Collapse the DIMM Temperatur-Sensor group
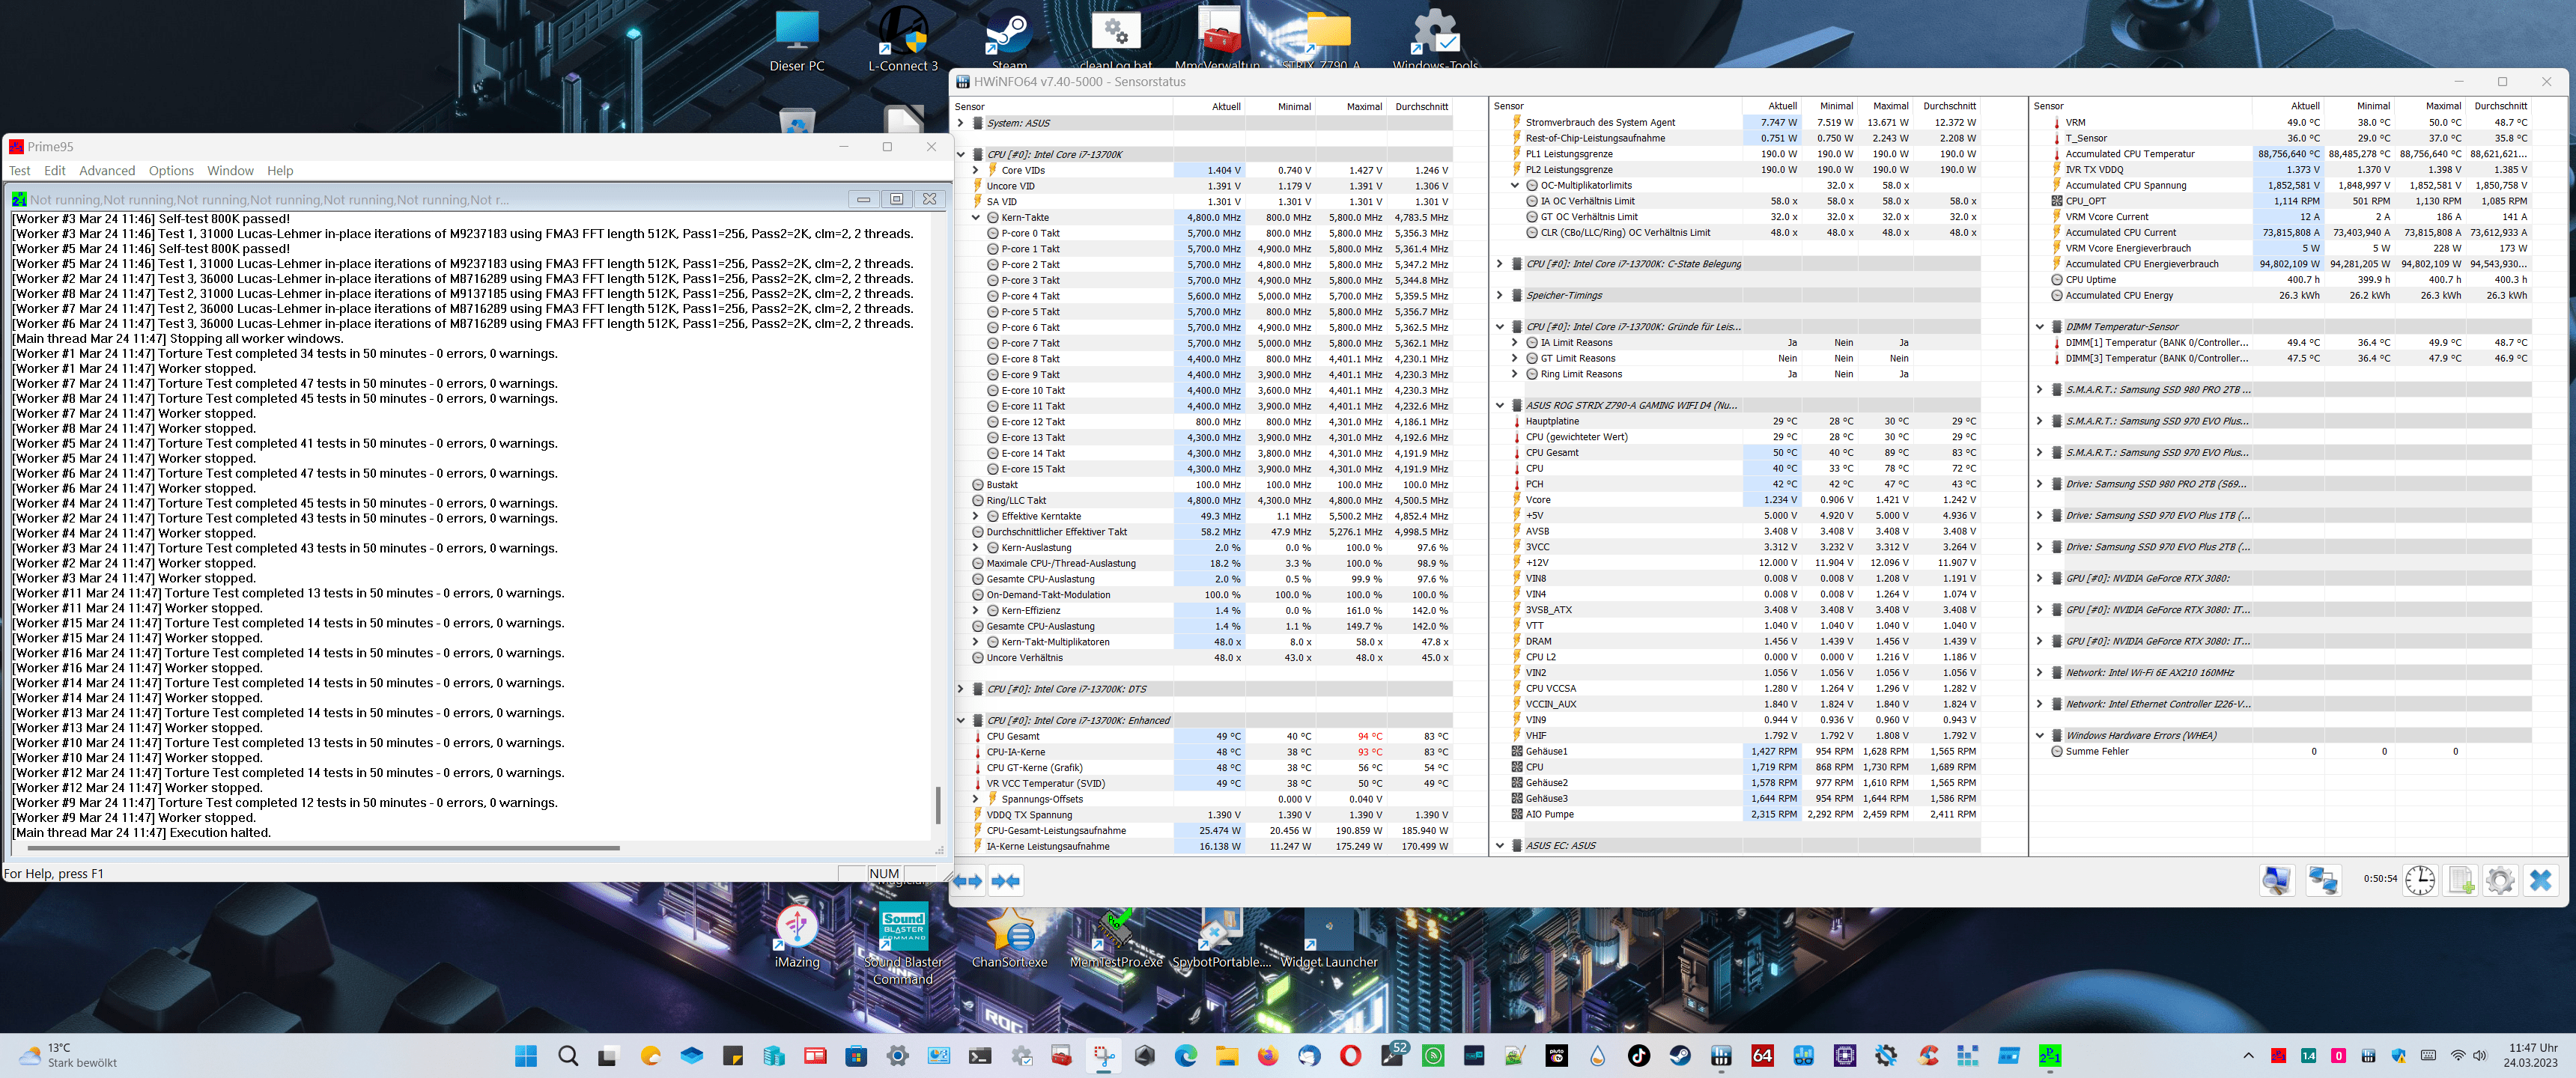 point(2040,326)
